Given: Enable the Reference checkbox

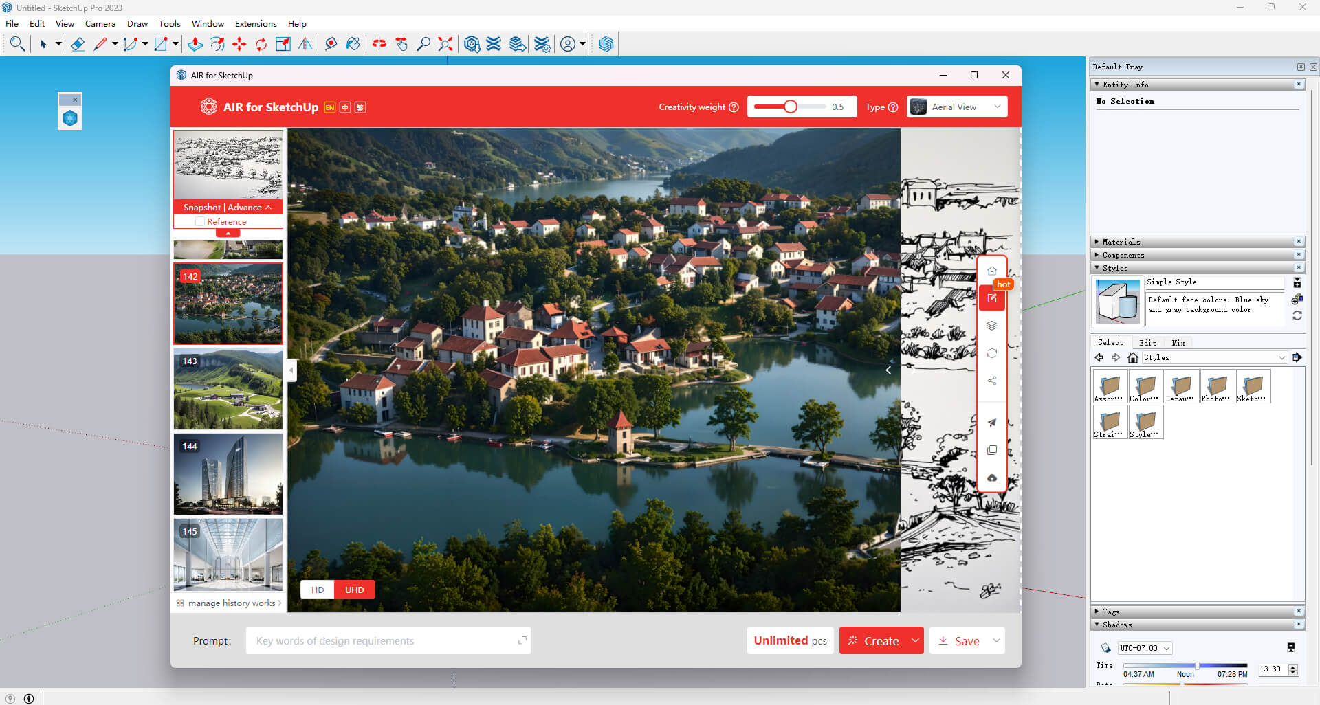Looking at the screenshot, I should click(x=200, y=222).
